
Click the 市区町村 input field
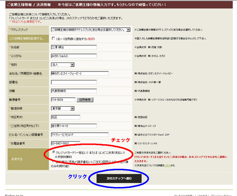(65, 117)
